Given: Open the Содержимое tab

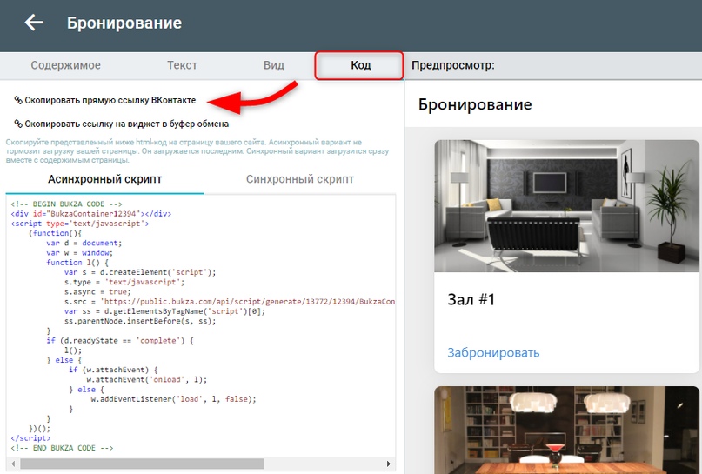Looking at the screenshot, I should tap(65, 65).
